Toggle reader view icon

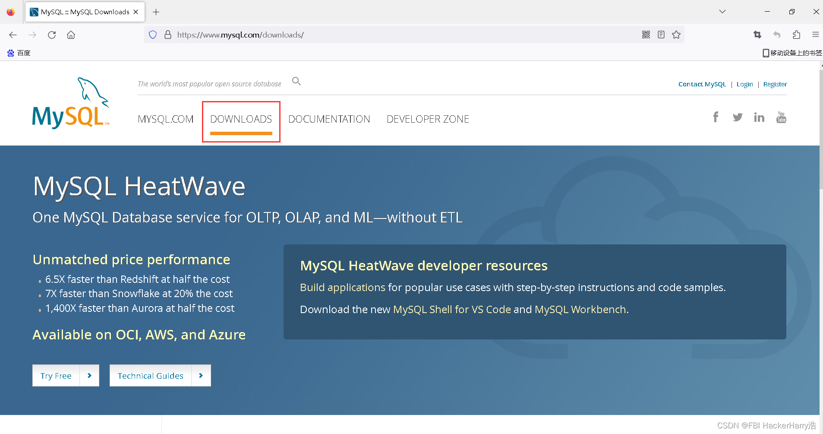tap(661, 35)
